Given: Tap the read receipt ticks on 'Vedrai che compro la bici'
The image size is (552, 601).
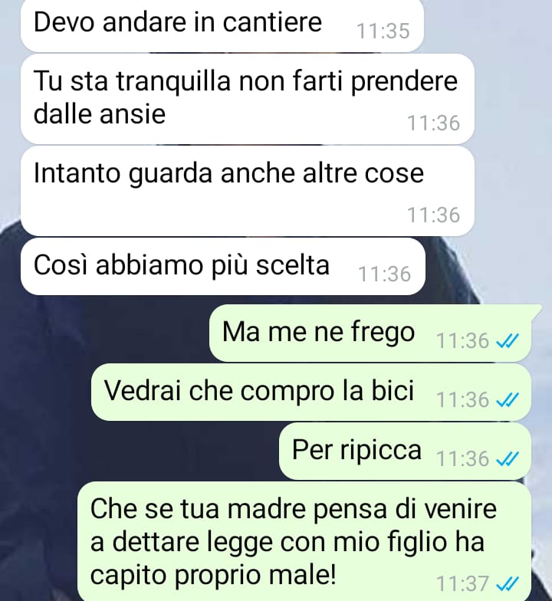Looking at the screenshot, I should (x=508, y=400).
